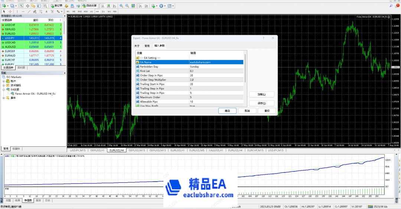Expand the 脚本 scripts tree node
This screenshot has height=209, width=401.
(x=4, y=98)
